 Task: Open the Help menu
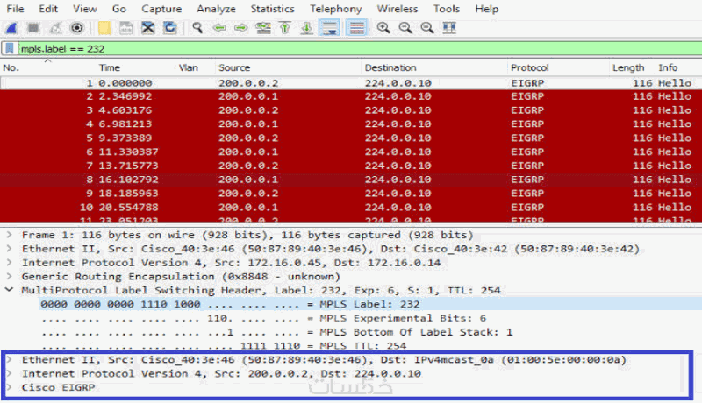pos(487,9)
